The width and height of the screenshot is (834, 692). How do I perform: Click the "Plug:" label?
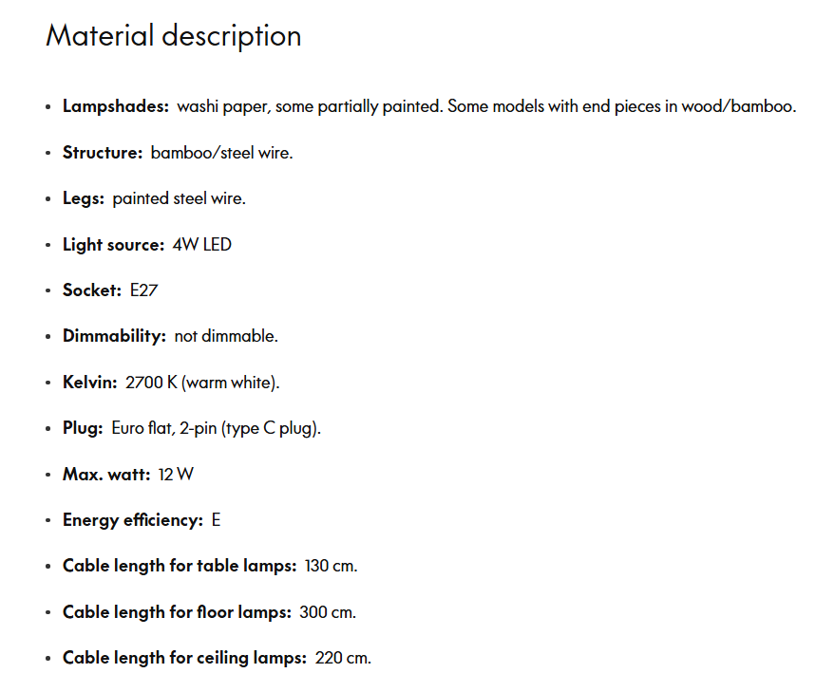pos(83,428)
